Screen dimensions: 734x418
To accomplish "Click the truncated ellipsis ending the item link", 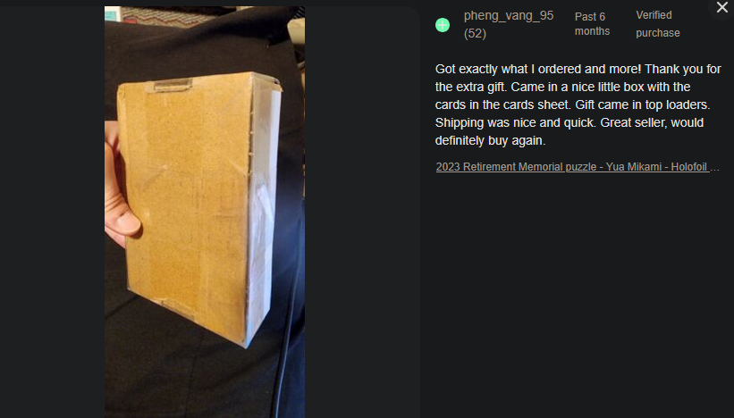I will [x=715, y=167].
